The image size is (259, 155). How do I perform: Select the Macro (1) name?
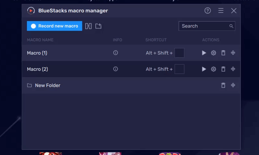pyautogui.click(x=37, y=53)
